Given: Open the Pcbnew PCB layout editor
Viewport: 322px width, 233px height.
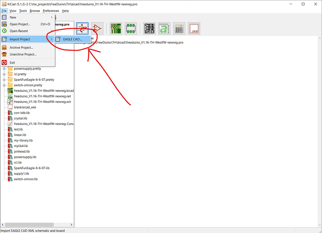Looking at the screenshot, I should tap(116, 28).
